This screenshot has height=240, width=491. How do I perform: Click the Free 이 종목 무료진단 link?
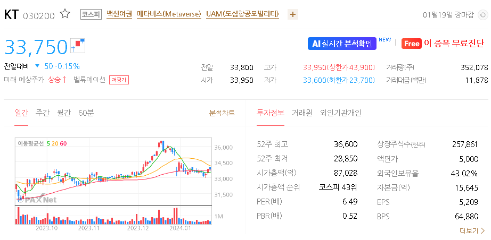coord(443,44)
